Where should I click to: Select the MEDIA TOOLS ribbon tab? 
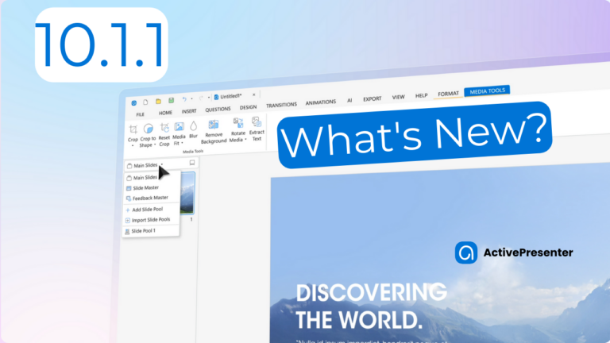tap(487, 91)
